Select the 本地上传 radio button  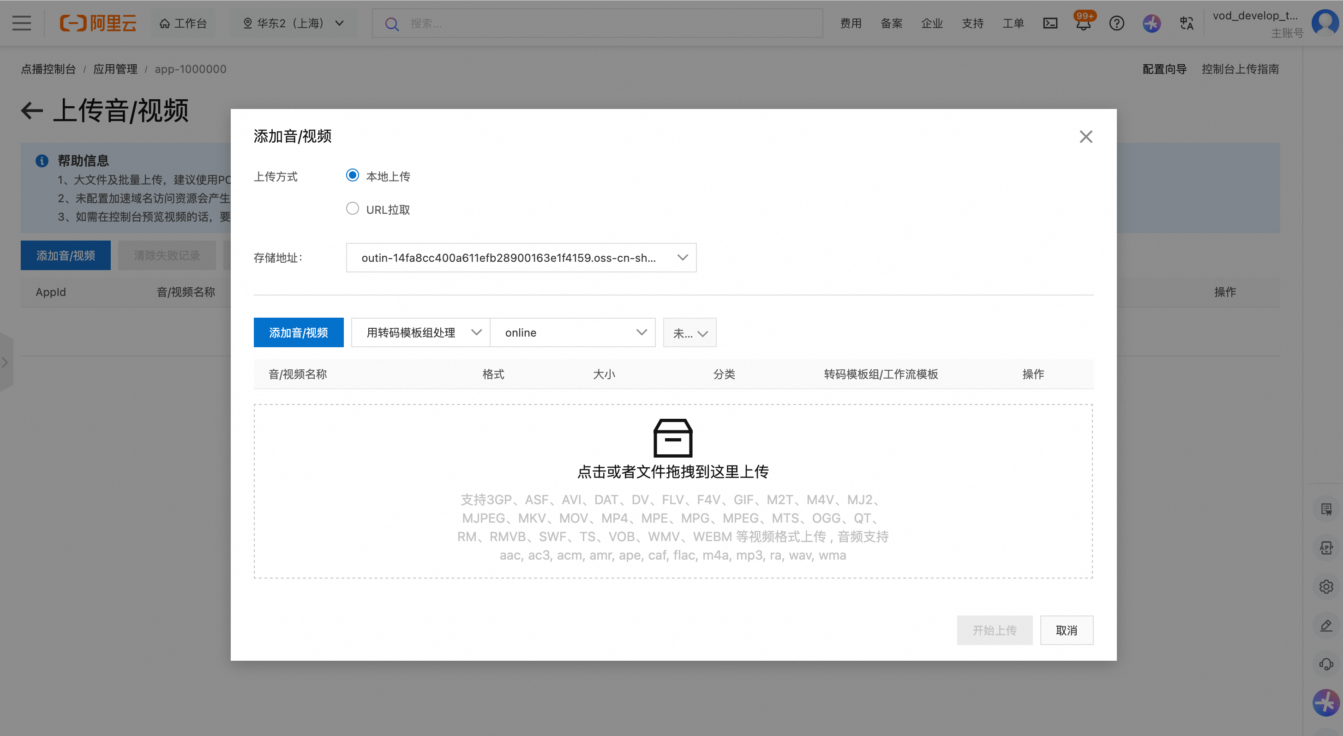pos(353,175)
